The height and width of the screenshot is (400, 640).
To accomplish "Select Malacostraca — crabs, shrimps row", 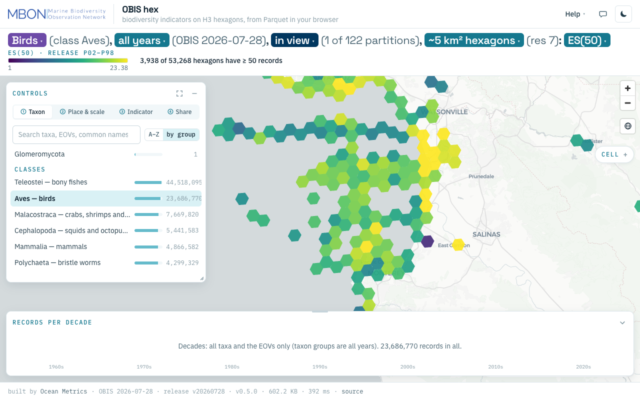I will [106, 214].
